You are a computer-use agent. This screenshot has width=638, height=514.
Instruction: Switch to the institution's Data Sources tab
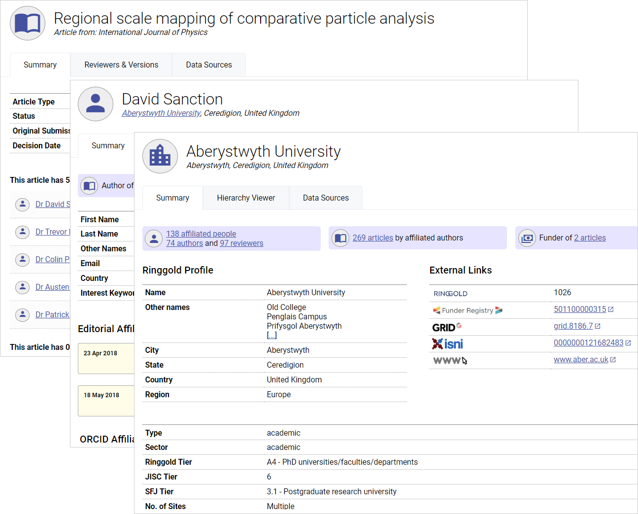325,198
